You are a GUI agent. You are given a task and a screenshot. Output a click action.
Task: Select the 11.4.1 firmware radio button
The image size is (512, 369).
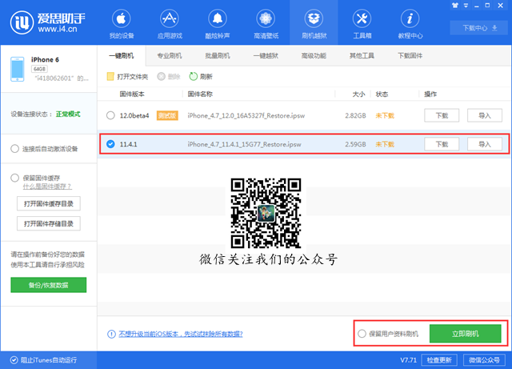coord(110,144)
